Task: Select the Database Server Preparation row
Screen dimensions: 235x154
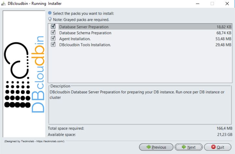Action: coord(140,27)
